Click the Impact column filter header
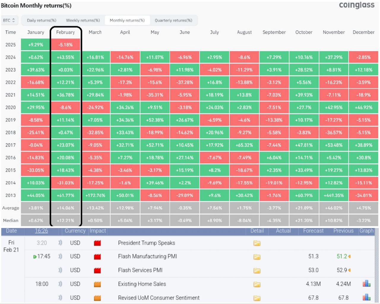 (x=98, y=231)
